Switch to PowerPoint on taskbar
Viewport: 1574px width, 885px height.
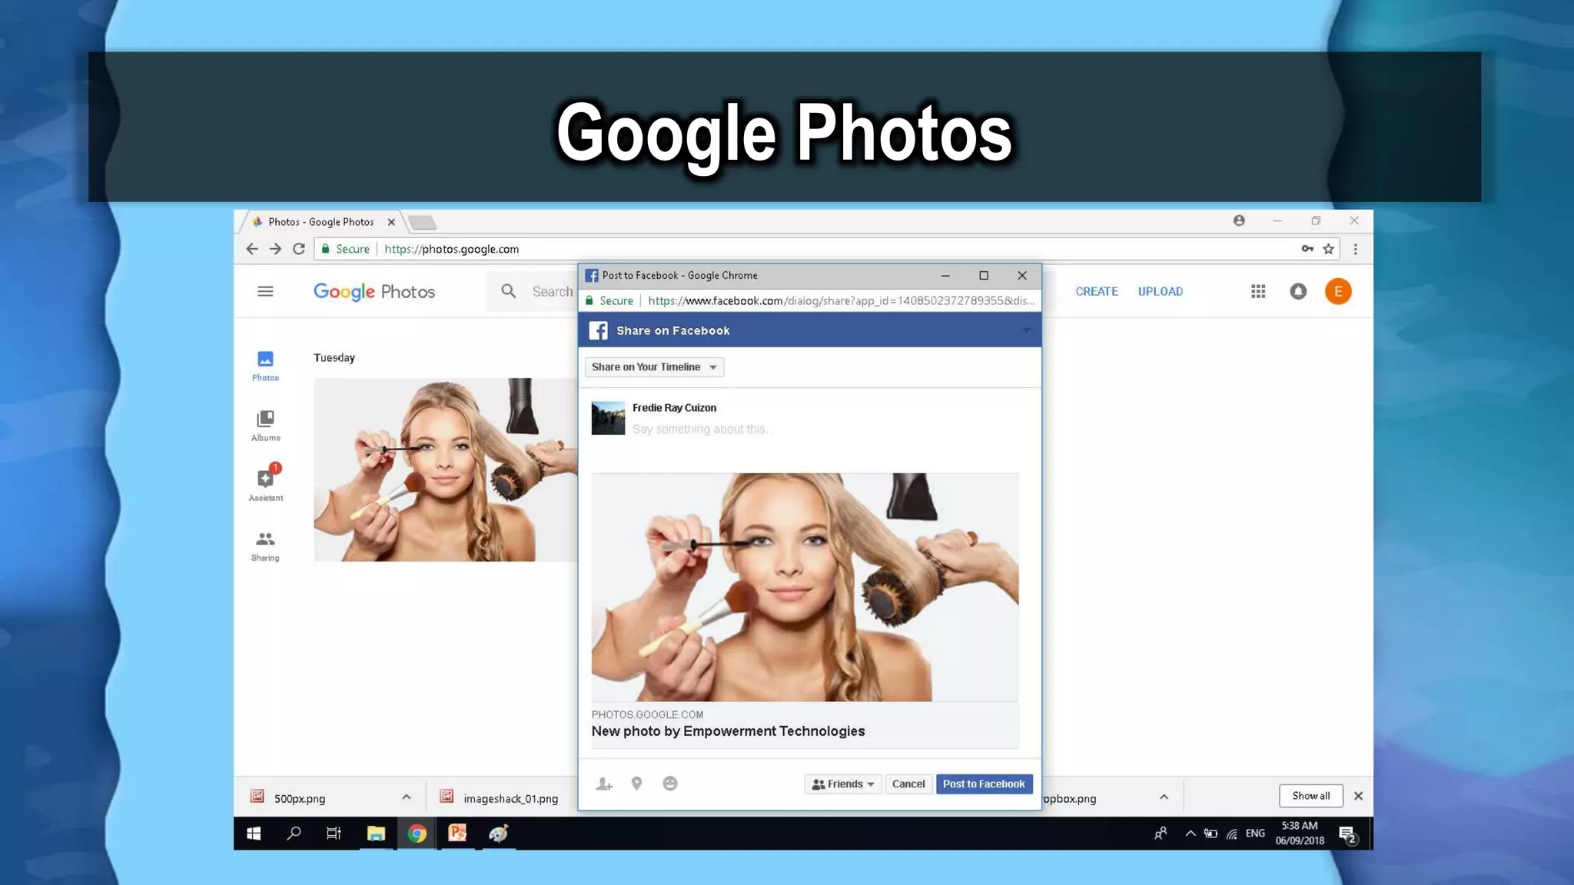pyautogui.click(x=457, y=834)
